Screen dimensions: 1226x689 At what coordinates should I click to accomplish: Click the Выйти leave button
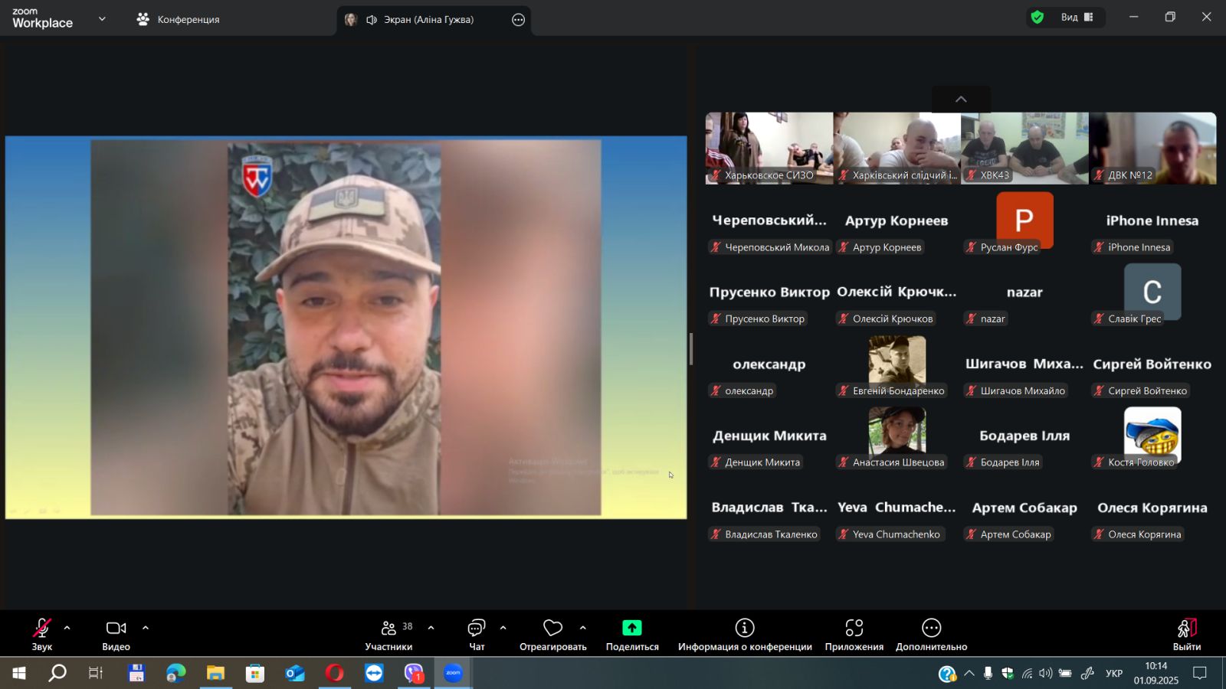1186,634
